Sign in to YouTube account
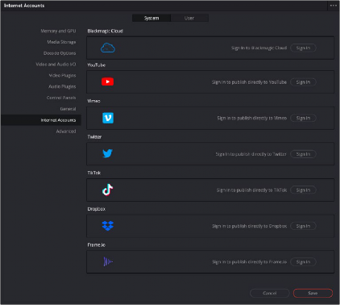 303,82
